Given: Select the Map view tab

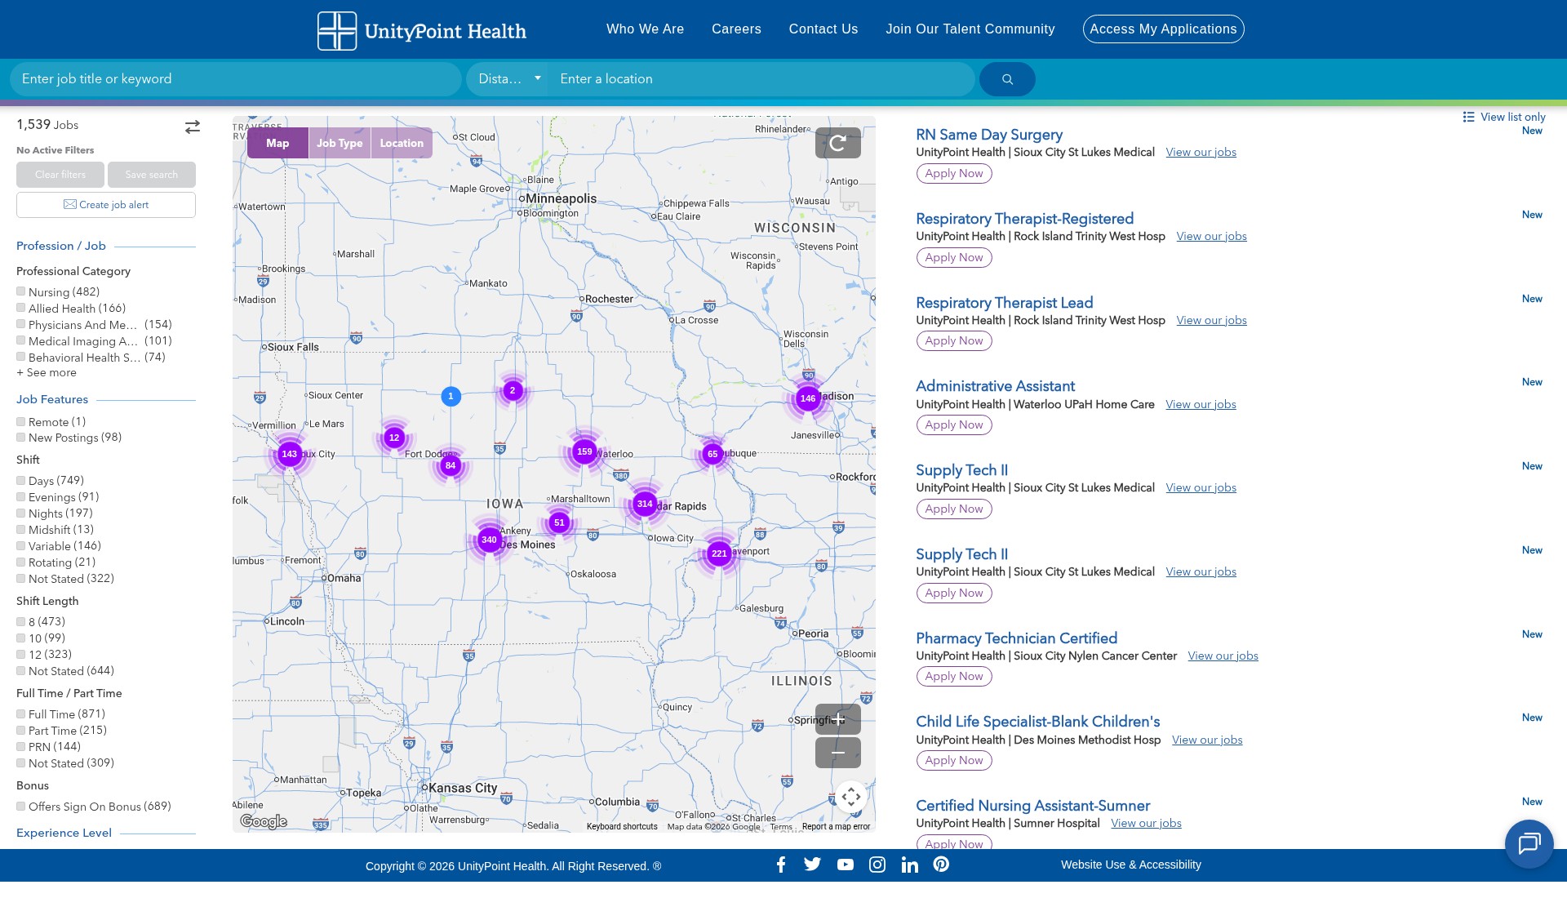Looking at the screenshot, I should coord(277,143).
